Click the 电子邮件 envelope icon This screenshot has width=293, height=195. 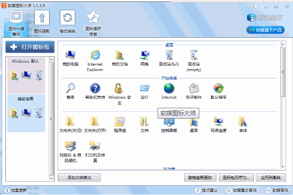(194, 91)
